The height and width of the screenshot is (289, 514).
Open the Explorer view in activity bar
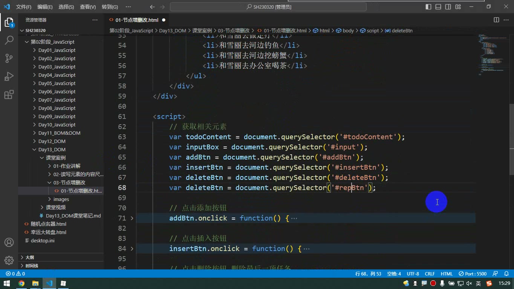coord(9,23)
